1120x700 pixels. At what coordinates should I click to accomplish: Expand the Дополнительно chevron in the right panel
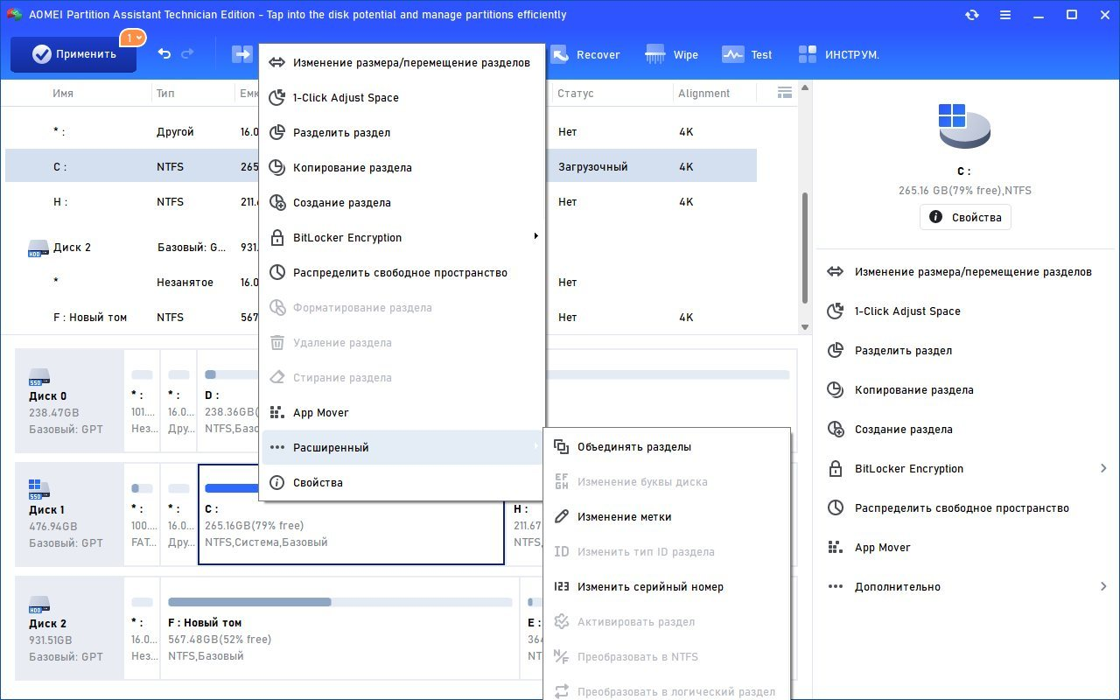click(1104, 587)
